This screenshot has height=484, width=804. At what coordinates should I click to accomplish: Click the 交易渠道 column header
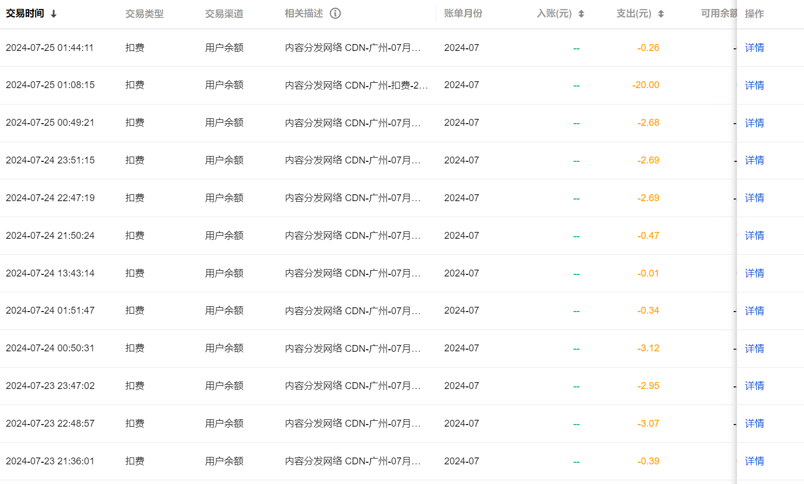[x=224, y=14]
